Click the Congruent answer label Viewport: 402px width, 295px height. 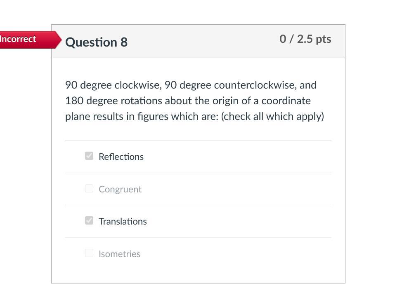pos(120,189)
